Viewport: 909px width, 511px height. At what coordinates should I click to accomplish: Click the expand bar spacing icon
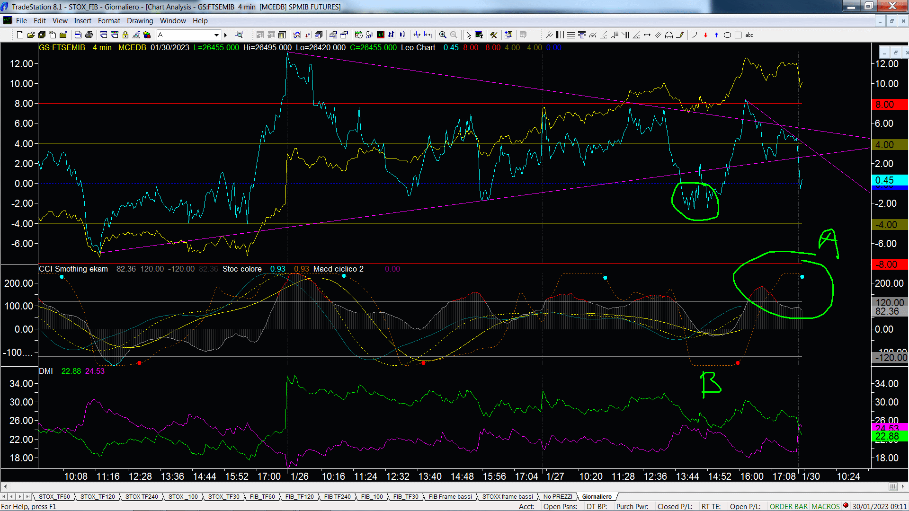428,35
